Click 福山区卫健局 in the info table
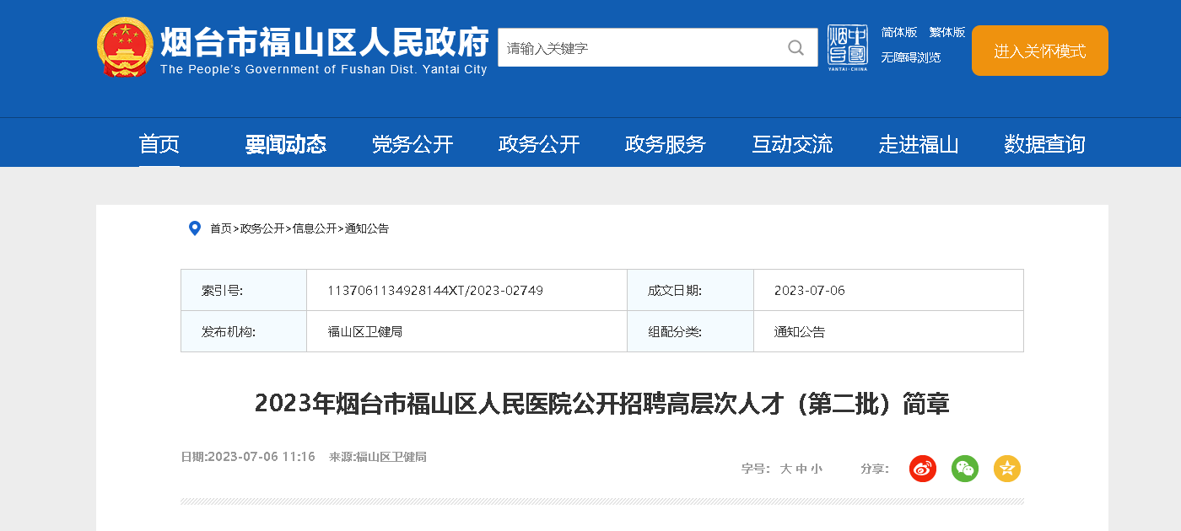The image size is (1181, 531). (365, 331)
